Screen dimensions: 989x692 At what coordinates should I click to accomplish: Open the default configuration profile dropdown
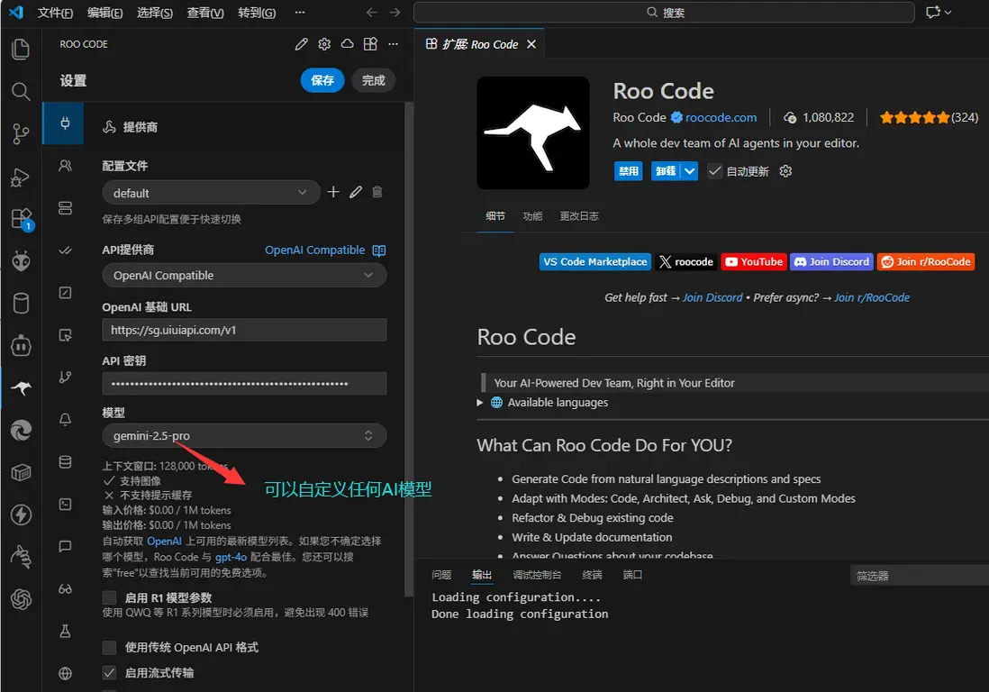coord(211,193)
